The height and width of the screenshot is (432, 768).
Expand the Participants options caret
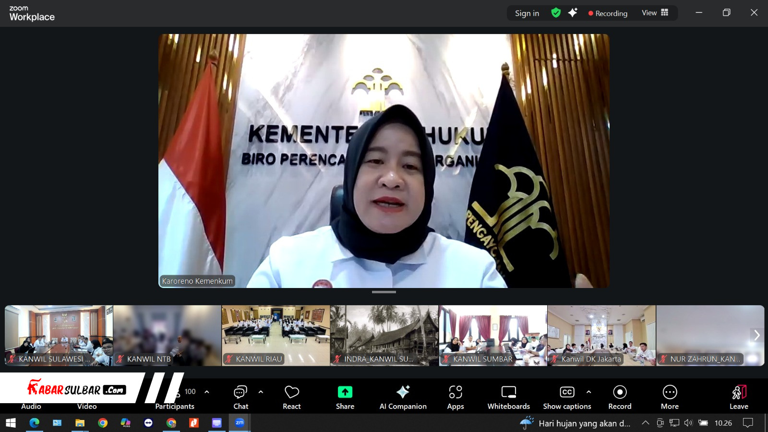[x=207, y=392]
